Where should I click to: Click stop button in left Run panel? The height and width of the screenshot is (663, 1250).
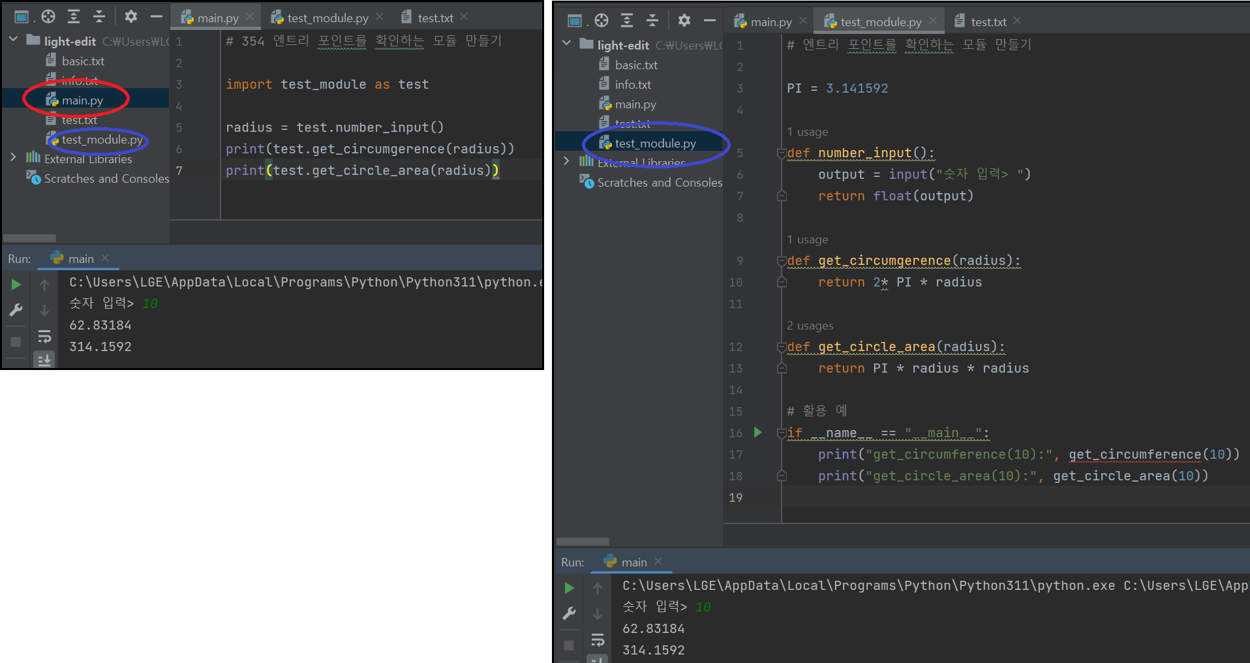(16, 342)
